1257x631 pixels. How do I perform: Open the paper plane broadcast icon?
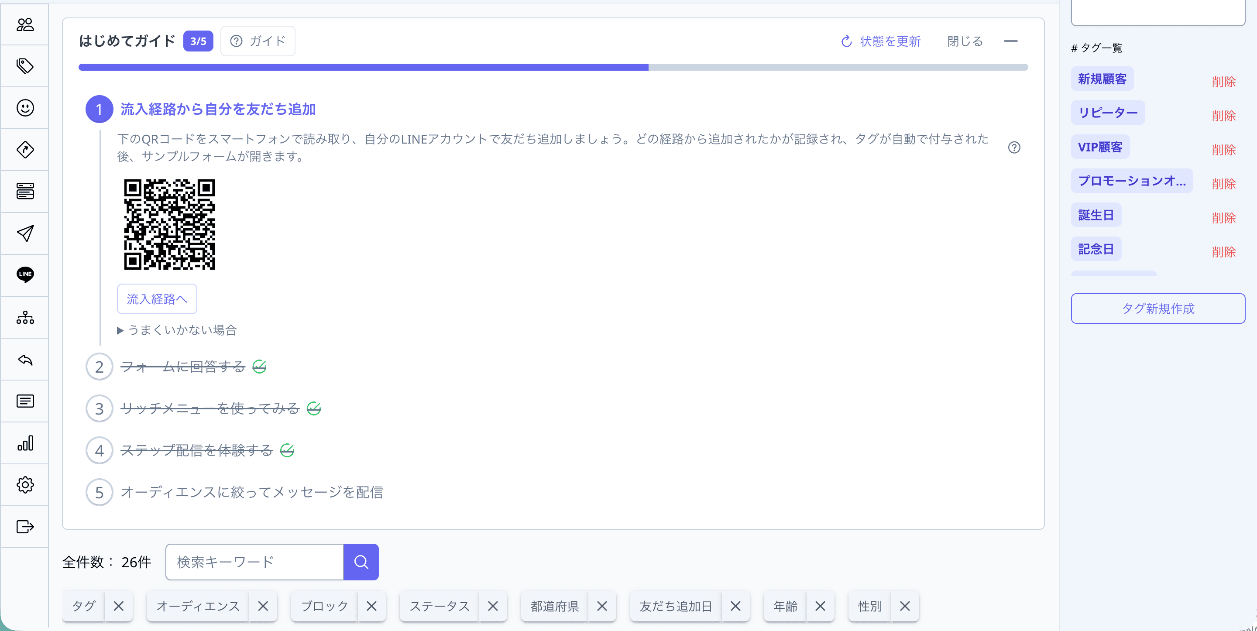tap(25, 233)
